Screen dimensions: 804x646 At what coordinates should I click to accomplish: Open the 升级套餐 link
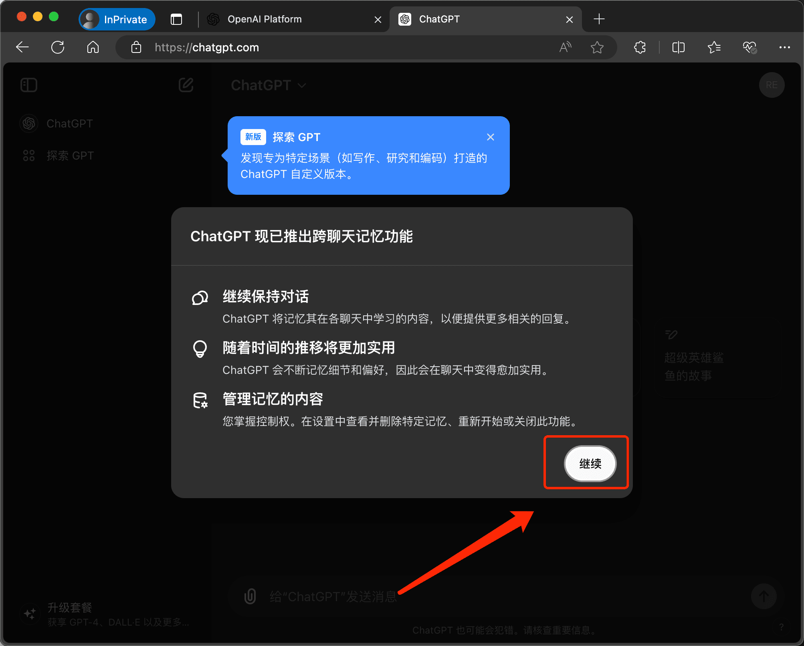coord(70,608)
